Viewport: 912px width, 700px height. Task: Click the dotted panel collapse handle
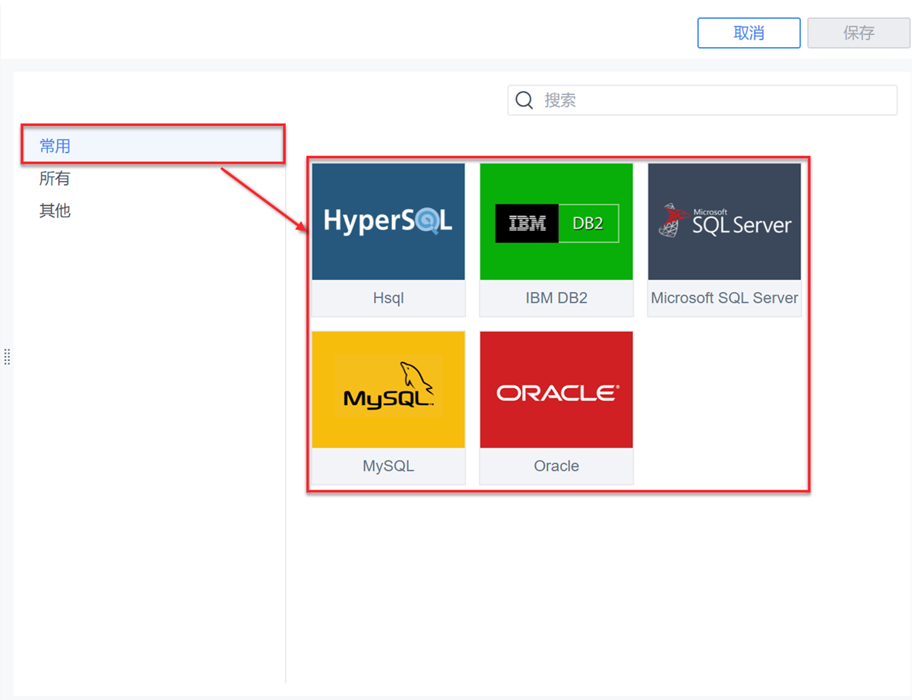coord(7,356)
